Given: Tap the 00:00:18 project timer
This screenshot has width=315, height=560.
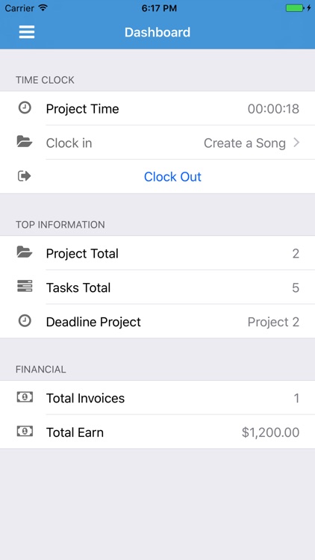Looking at the screenshot, I should 273,109.
